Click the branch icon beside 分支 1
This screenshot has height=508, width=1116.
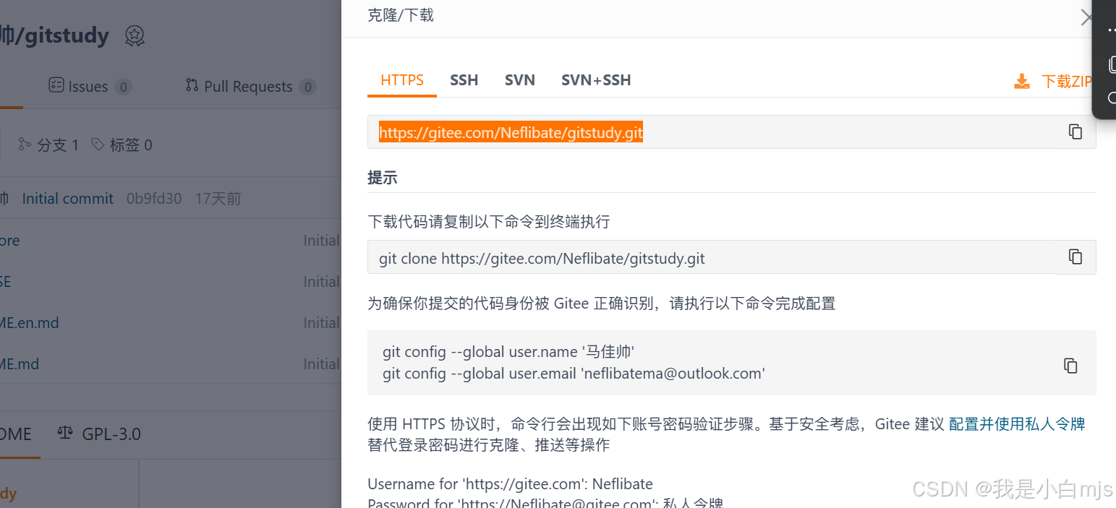tap(25, 145)
